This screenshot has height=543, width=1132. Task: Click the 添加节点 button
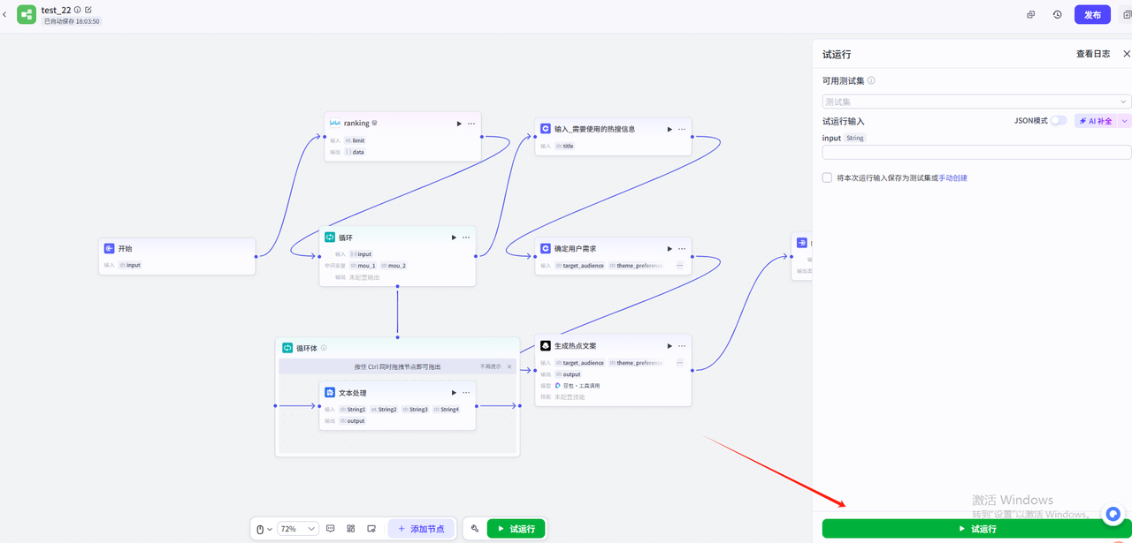(x=422, y=529)
